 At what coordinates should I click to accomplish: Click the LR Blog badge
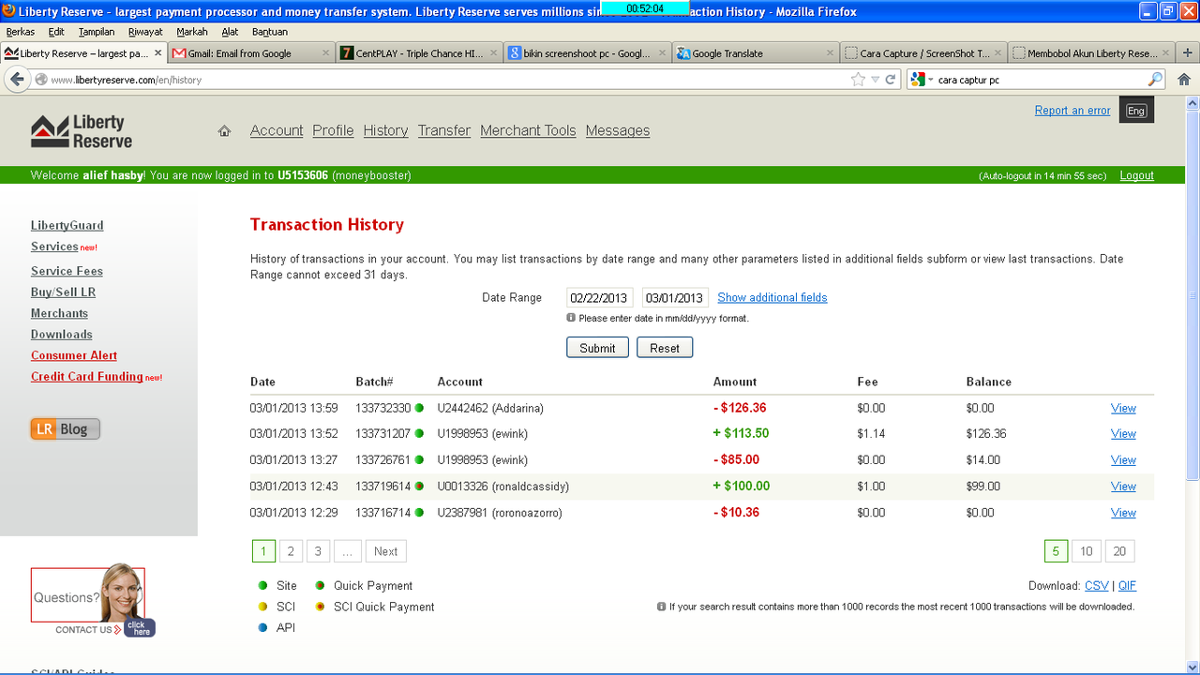(x=66, y=428)
